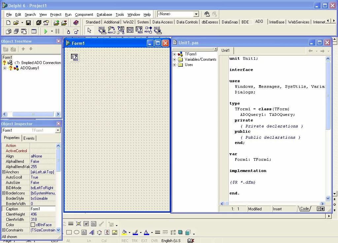Expand the Constraints property

point(4,230)
